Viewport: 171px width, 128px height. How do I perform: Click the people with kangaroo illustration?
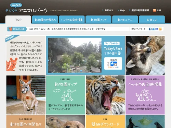click(145, 95)
